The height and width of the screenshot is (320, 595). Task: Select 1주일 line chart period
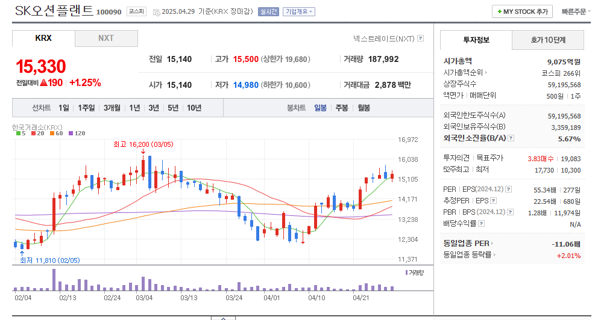86,108
